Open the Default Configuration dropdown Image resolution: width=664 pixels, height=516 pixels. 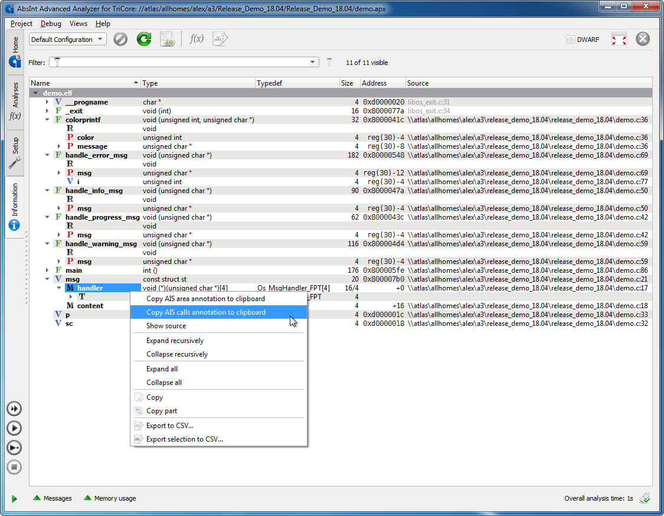pyautogui.click(x=68, y=40)
